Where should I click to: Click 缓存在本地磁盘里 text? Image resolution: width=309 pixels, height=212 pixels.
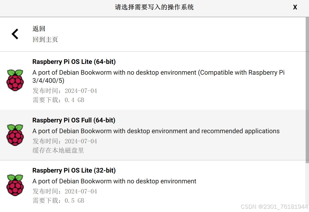pyautogui.click(x=58, y=151)
